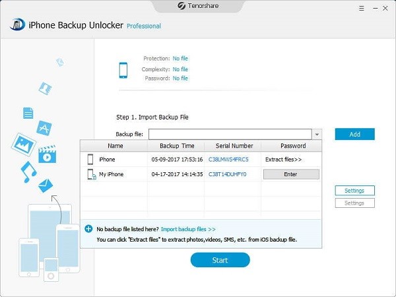Click the Password No file value
This screenshot has width=396, height=297.
(x=180, y=79)
